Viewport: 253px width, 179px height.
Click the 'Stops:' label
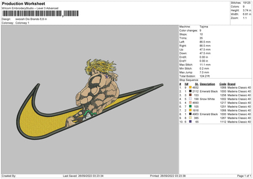click(x=183, y=34)
